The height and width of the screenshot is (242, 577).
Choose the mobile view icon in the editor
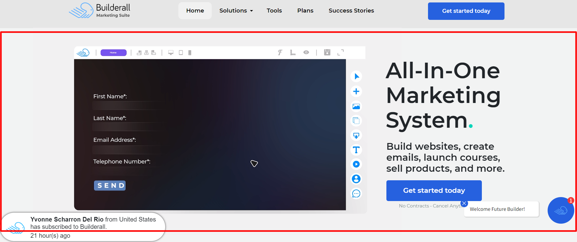[190, 53]
